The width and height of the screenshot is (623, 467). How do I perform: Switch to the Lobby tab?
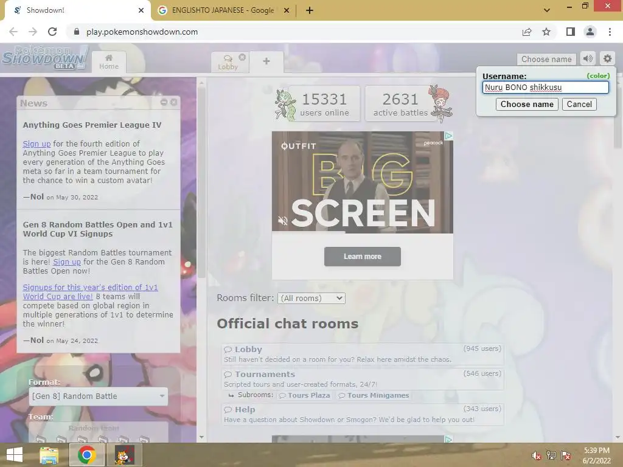pyautogui.click(x=228, y=63)
